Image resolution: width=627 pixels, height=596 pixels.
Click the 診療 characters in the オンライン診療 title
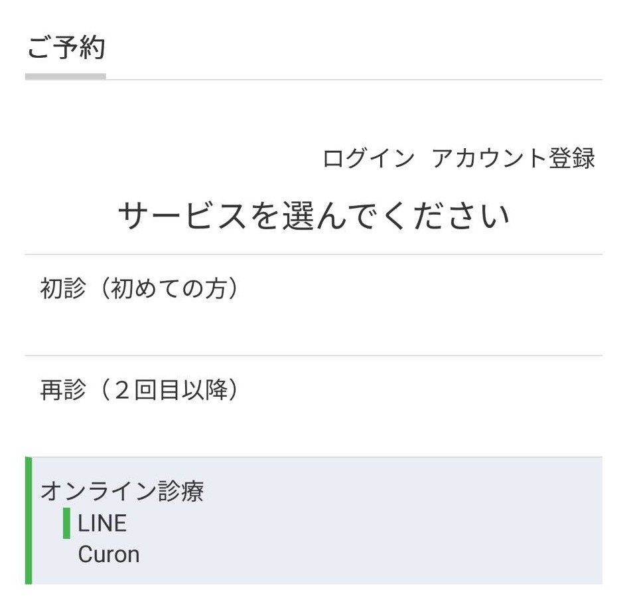point(180,491)
